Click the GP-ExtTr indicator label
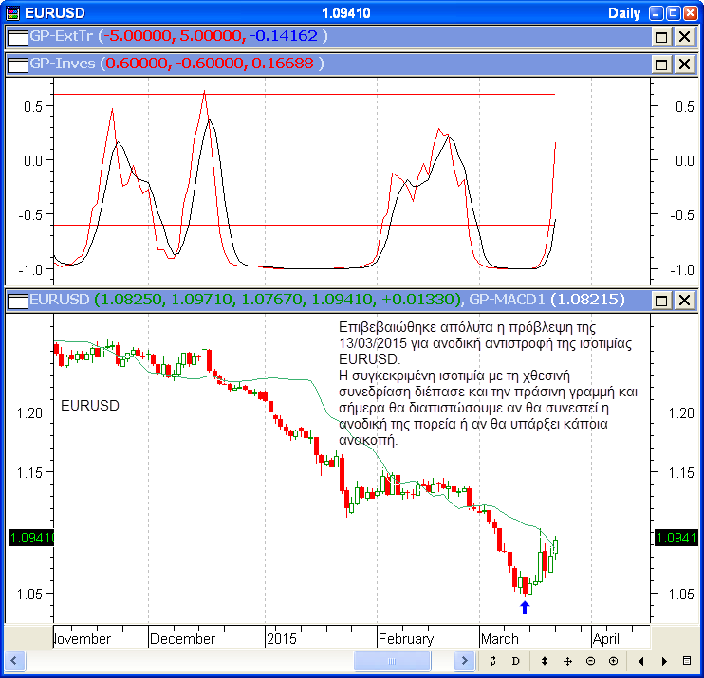The width and height of the screenshot is (704, 678). 61,36
